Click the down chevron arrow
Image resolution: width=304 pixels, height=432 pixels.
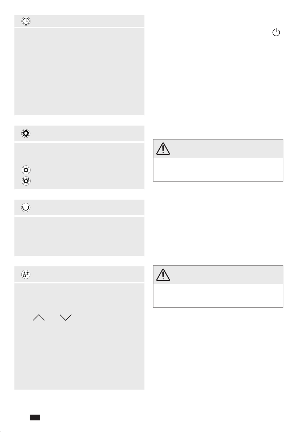66,317
